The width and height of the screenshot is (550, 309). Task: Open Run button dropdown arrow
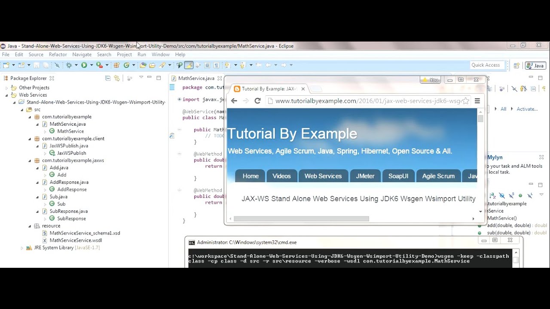[91, 65]
